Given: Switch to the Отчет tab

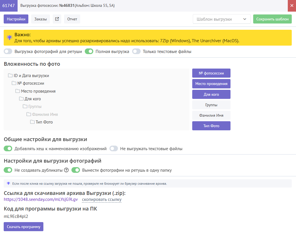Looking at the screenshot, I should (72, 19).
